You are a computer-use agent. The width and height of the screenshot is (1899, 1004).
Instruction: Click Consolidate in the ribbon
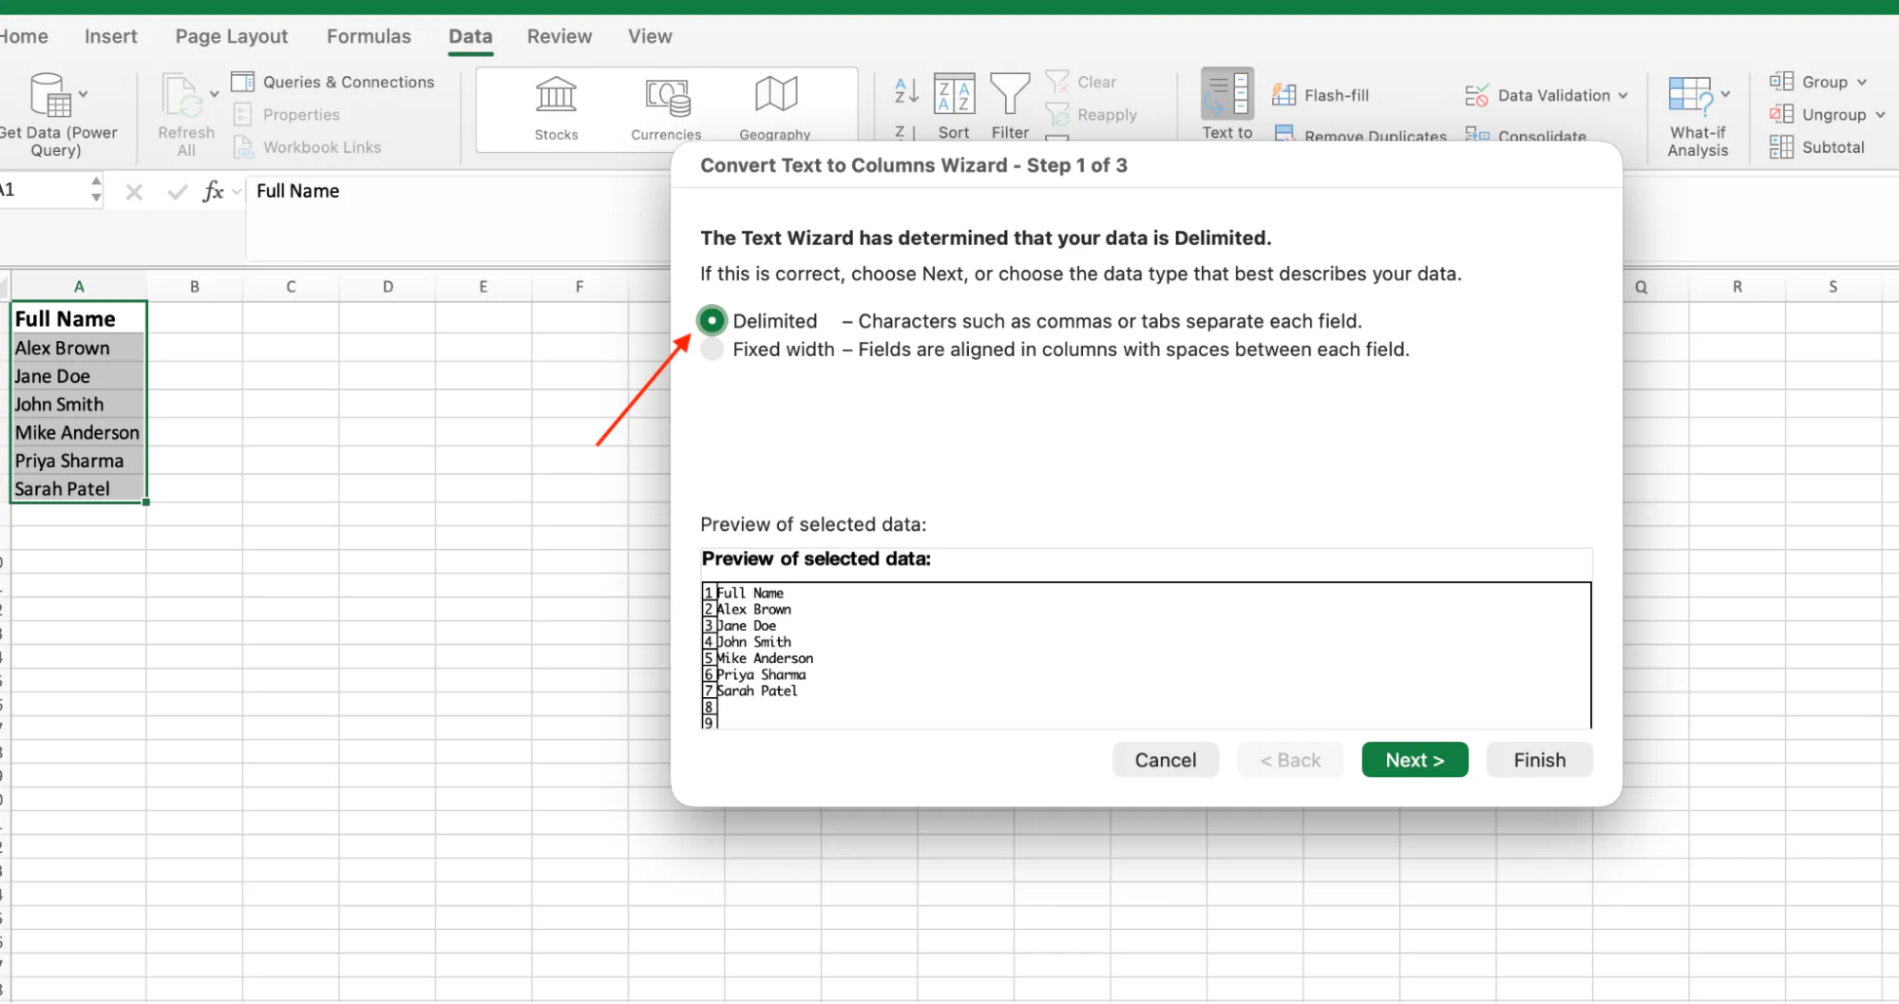1526,136
